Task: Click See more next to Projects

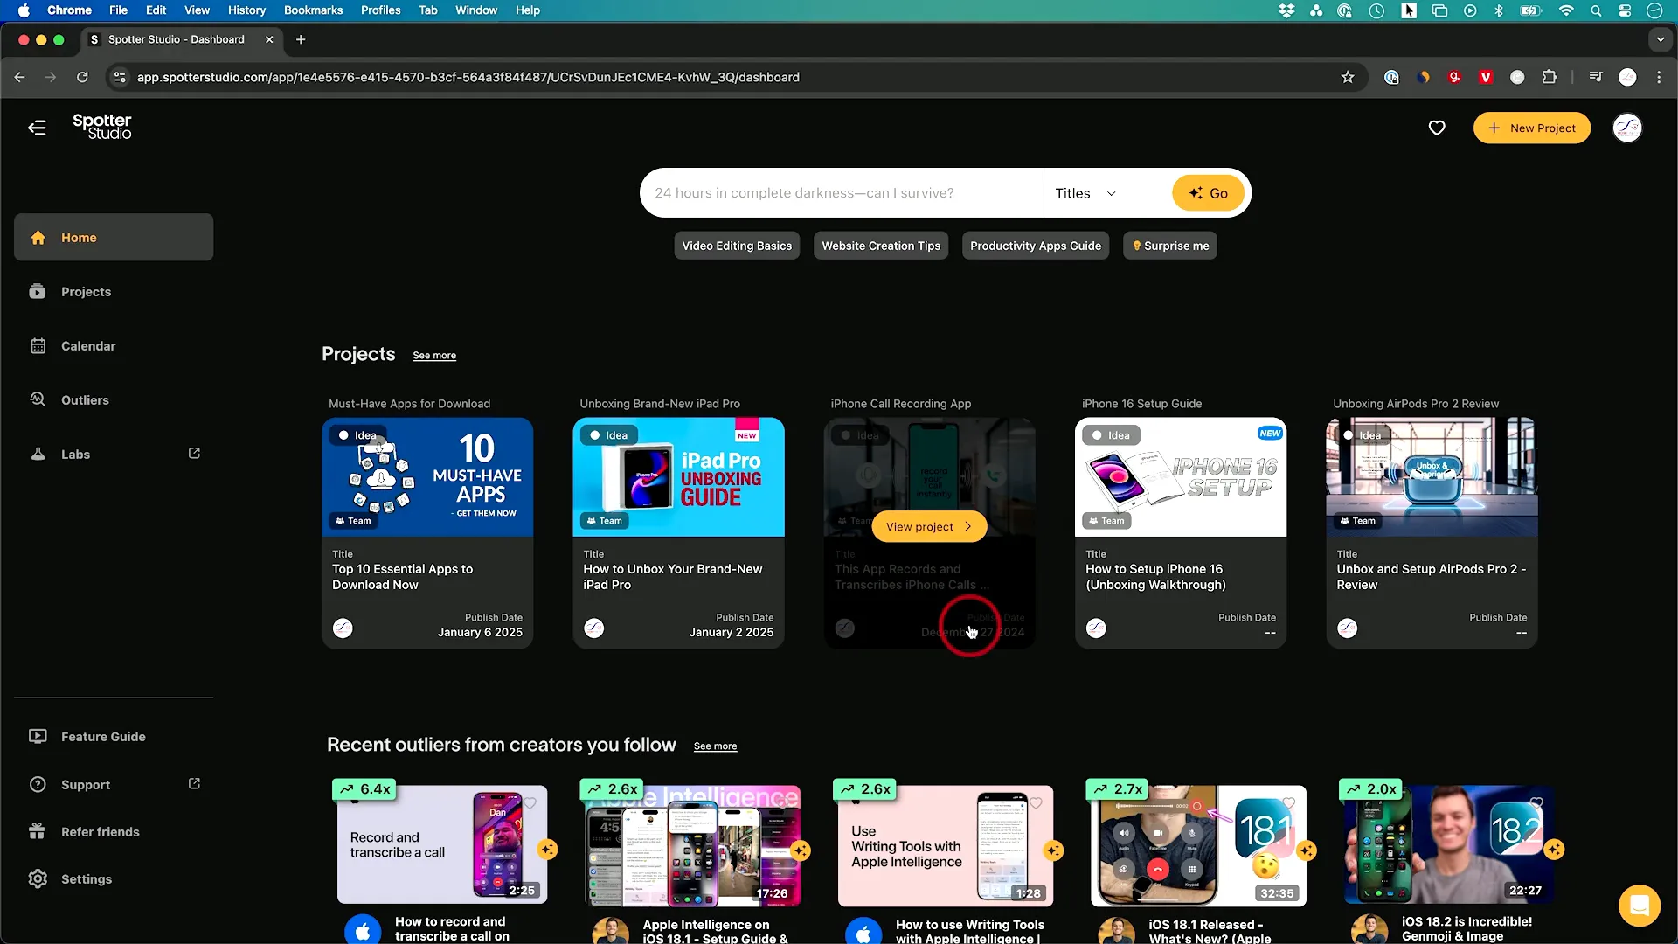Action: (434, 356)
